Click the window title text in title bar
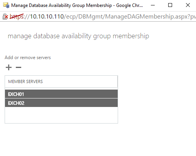The width and height of the screenshot is (196, 156). (77, 5)
